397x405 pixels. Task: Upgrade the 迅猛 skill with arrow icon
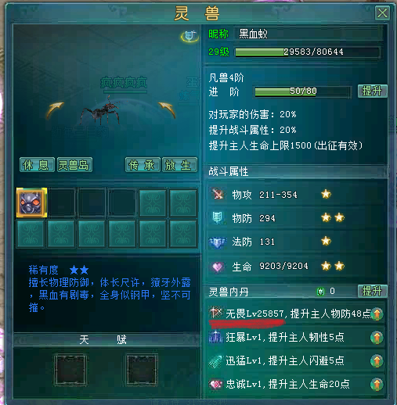377,361
